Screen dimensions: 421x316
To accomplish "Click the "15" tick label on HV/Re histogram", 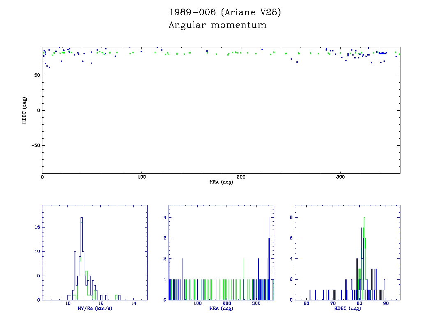I will pos(37,227).
